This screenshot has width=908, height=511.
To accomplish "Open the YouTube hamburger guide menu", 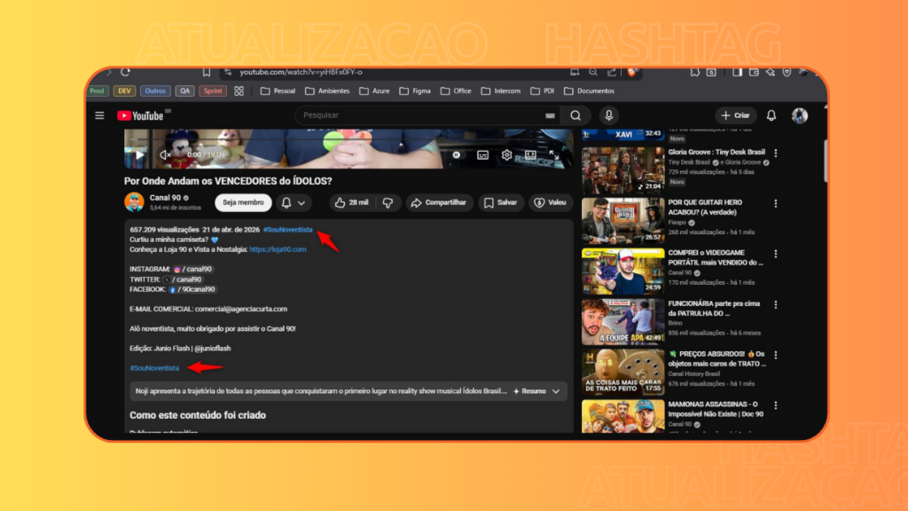I will (99, 116).
